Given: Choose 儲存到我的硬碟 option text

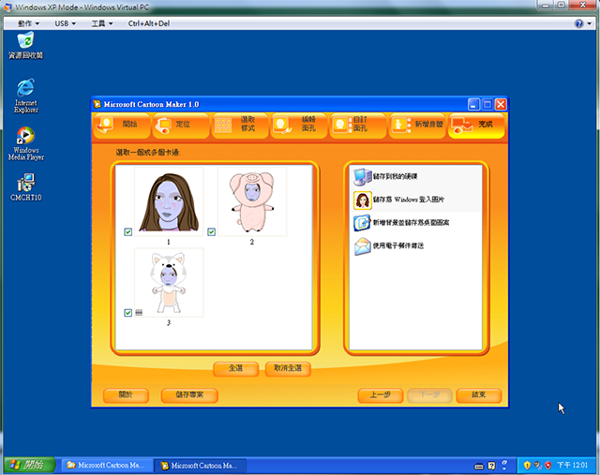Looking at the screenshot, I should click(x=395, y=177).
